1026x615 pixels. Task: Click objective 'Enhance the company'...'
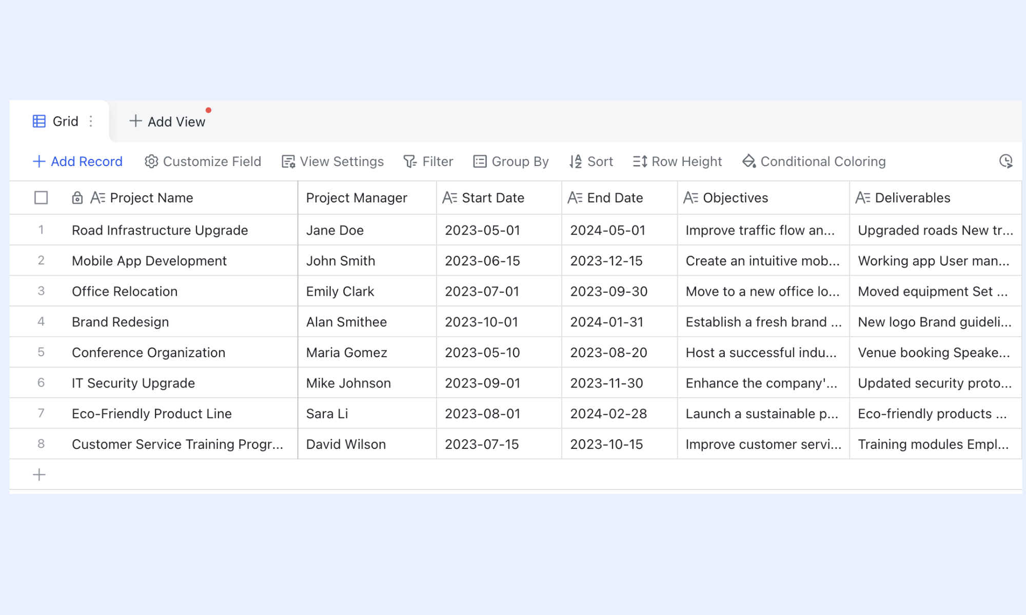[763, 383]
